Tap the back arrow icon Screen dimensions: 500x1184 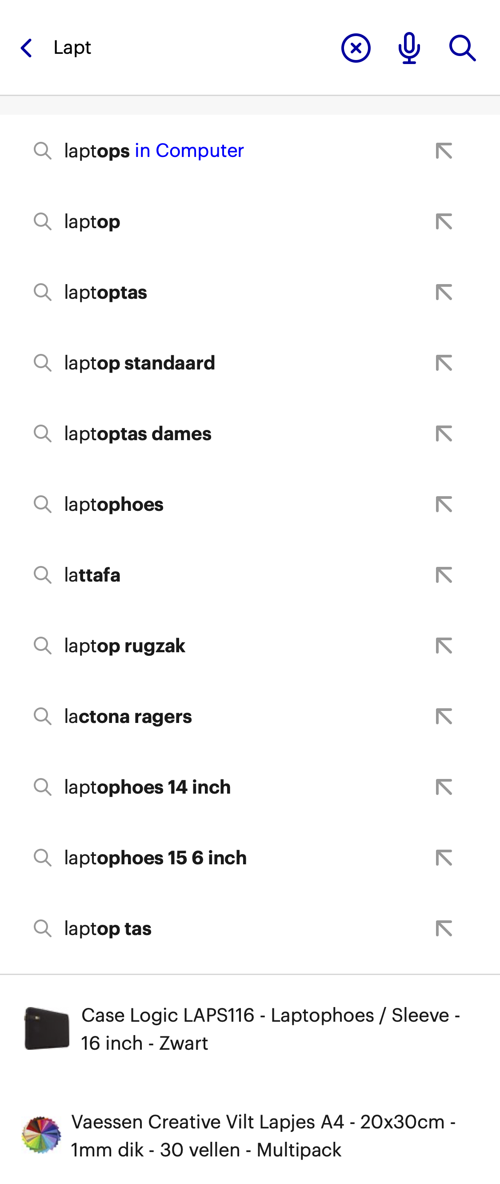coord(27,48)
